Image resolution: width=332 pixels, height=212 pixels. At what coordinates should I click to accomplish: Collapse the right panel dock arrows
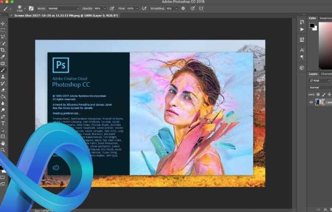(304, 15)
